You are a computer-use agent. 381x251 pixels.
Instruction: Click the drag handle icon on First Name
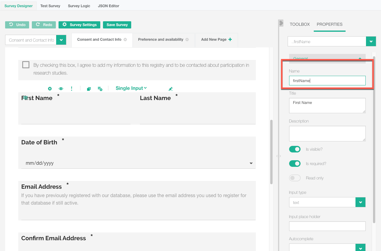26,98
